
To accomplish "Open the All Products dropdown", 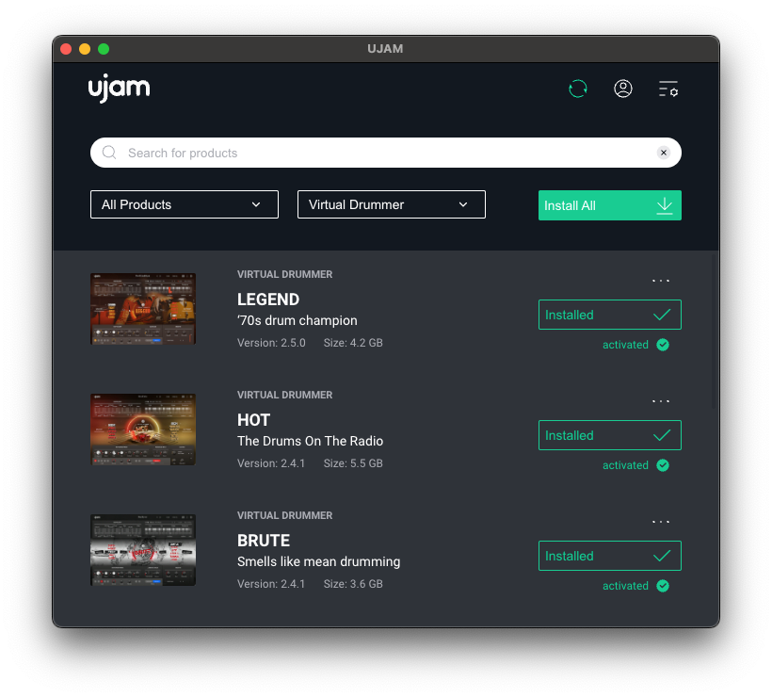I will 185,204.
